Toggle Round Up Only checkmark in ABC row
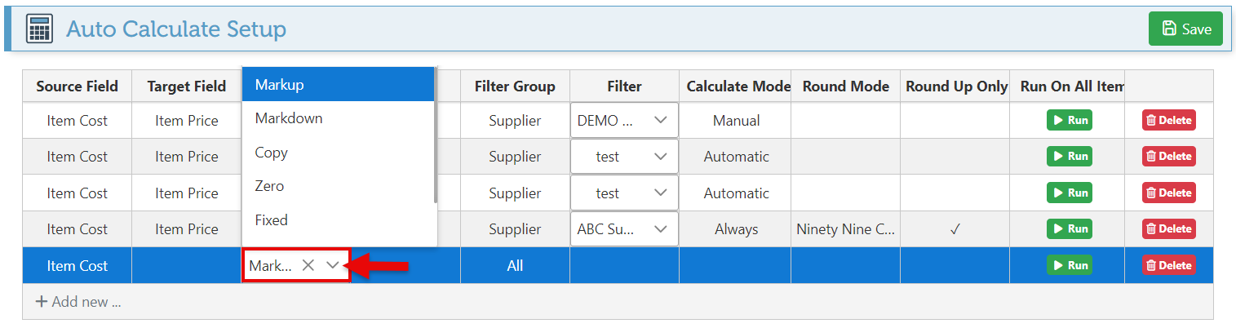 tap(955, 229)
